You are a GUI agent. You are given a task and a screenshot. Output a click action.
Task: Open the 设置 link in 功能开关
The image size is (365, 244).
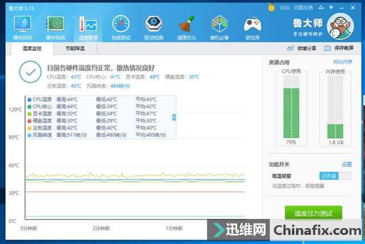(347, 164)
